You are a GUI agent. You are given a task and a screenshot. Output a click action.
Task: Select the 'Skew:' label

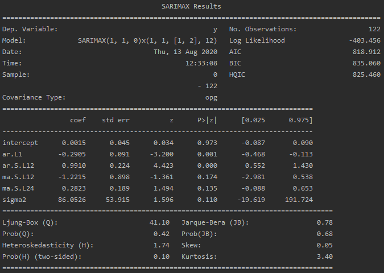click(x=191, y=245)
